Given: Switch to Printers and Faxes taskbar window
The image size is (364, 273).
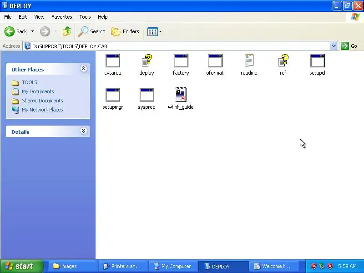Looking at the screenshot, I should pos(123,266).
